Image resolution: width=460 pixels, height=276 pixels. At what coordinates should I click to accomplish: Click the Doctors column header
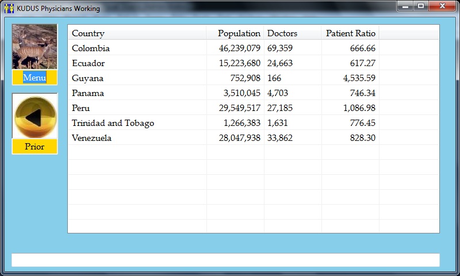(282, 33)
